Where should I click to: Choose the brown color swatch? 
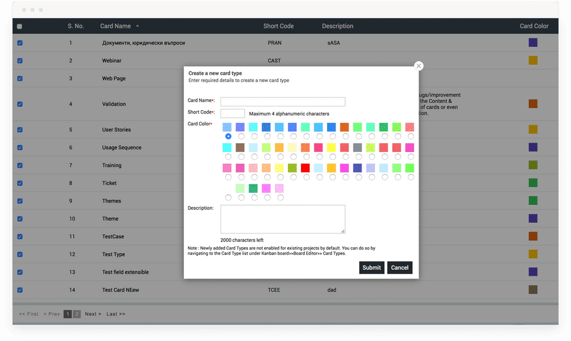[240, 147]
